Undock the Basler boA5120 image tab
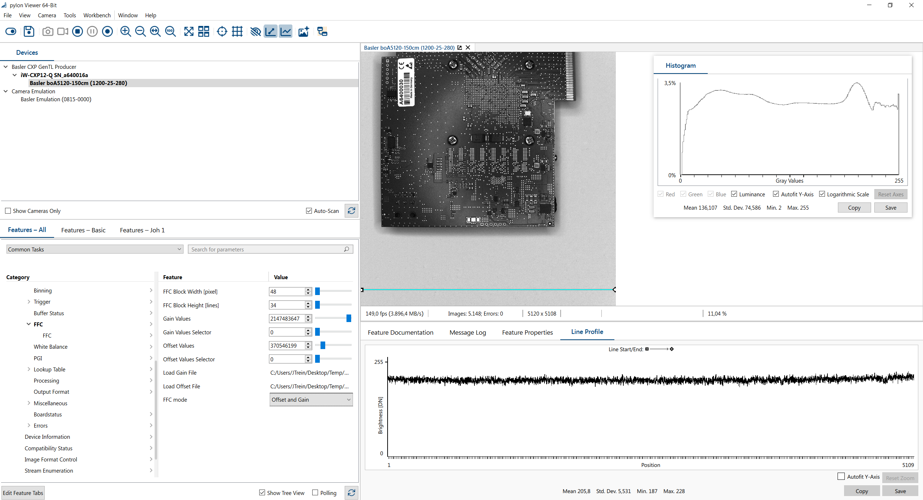 tap(460, 48)
